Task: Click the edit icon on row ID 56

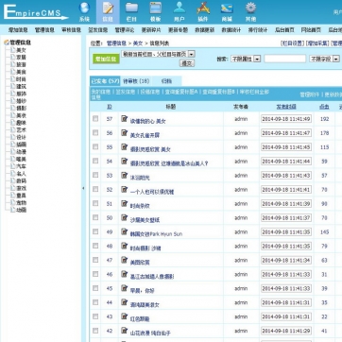Action: point(125,133)
